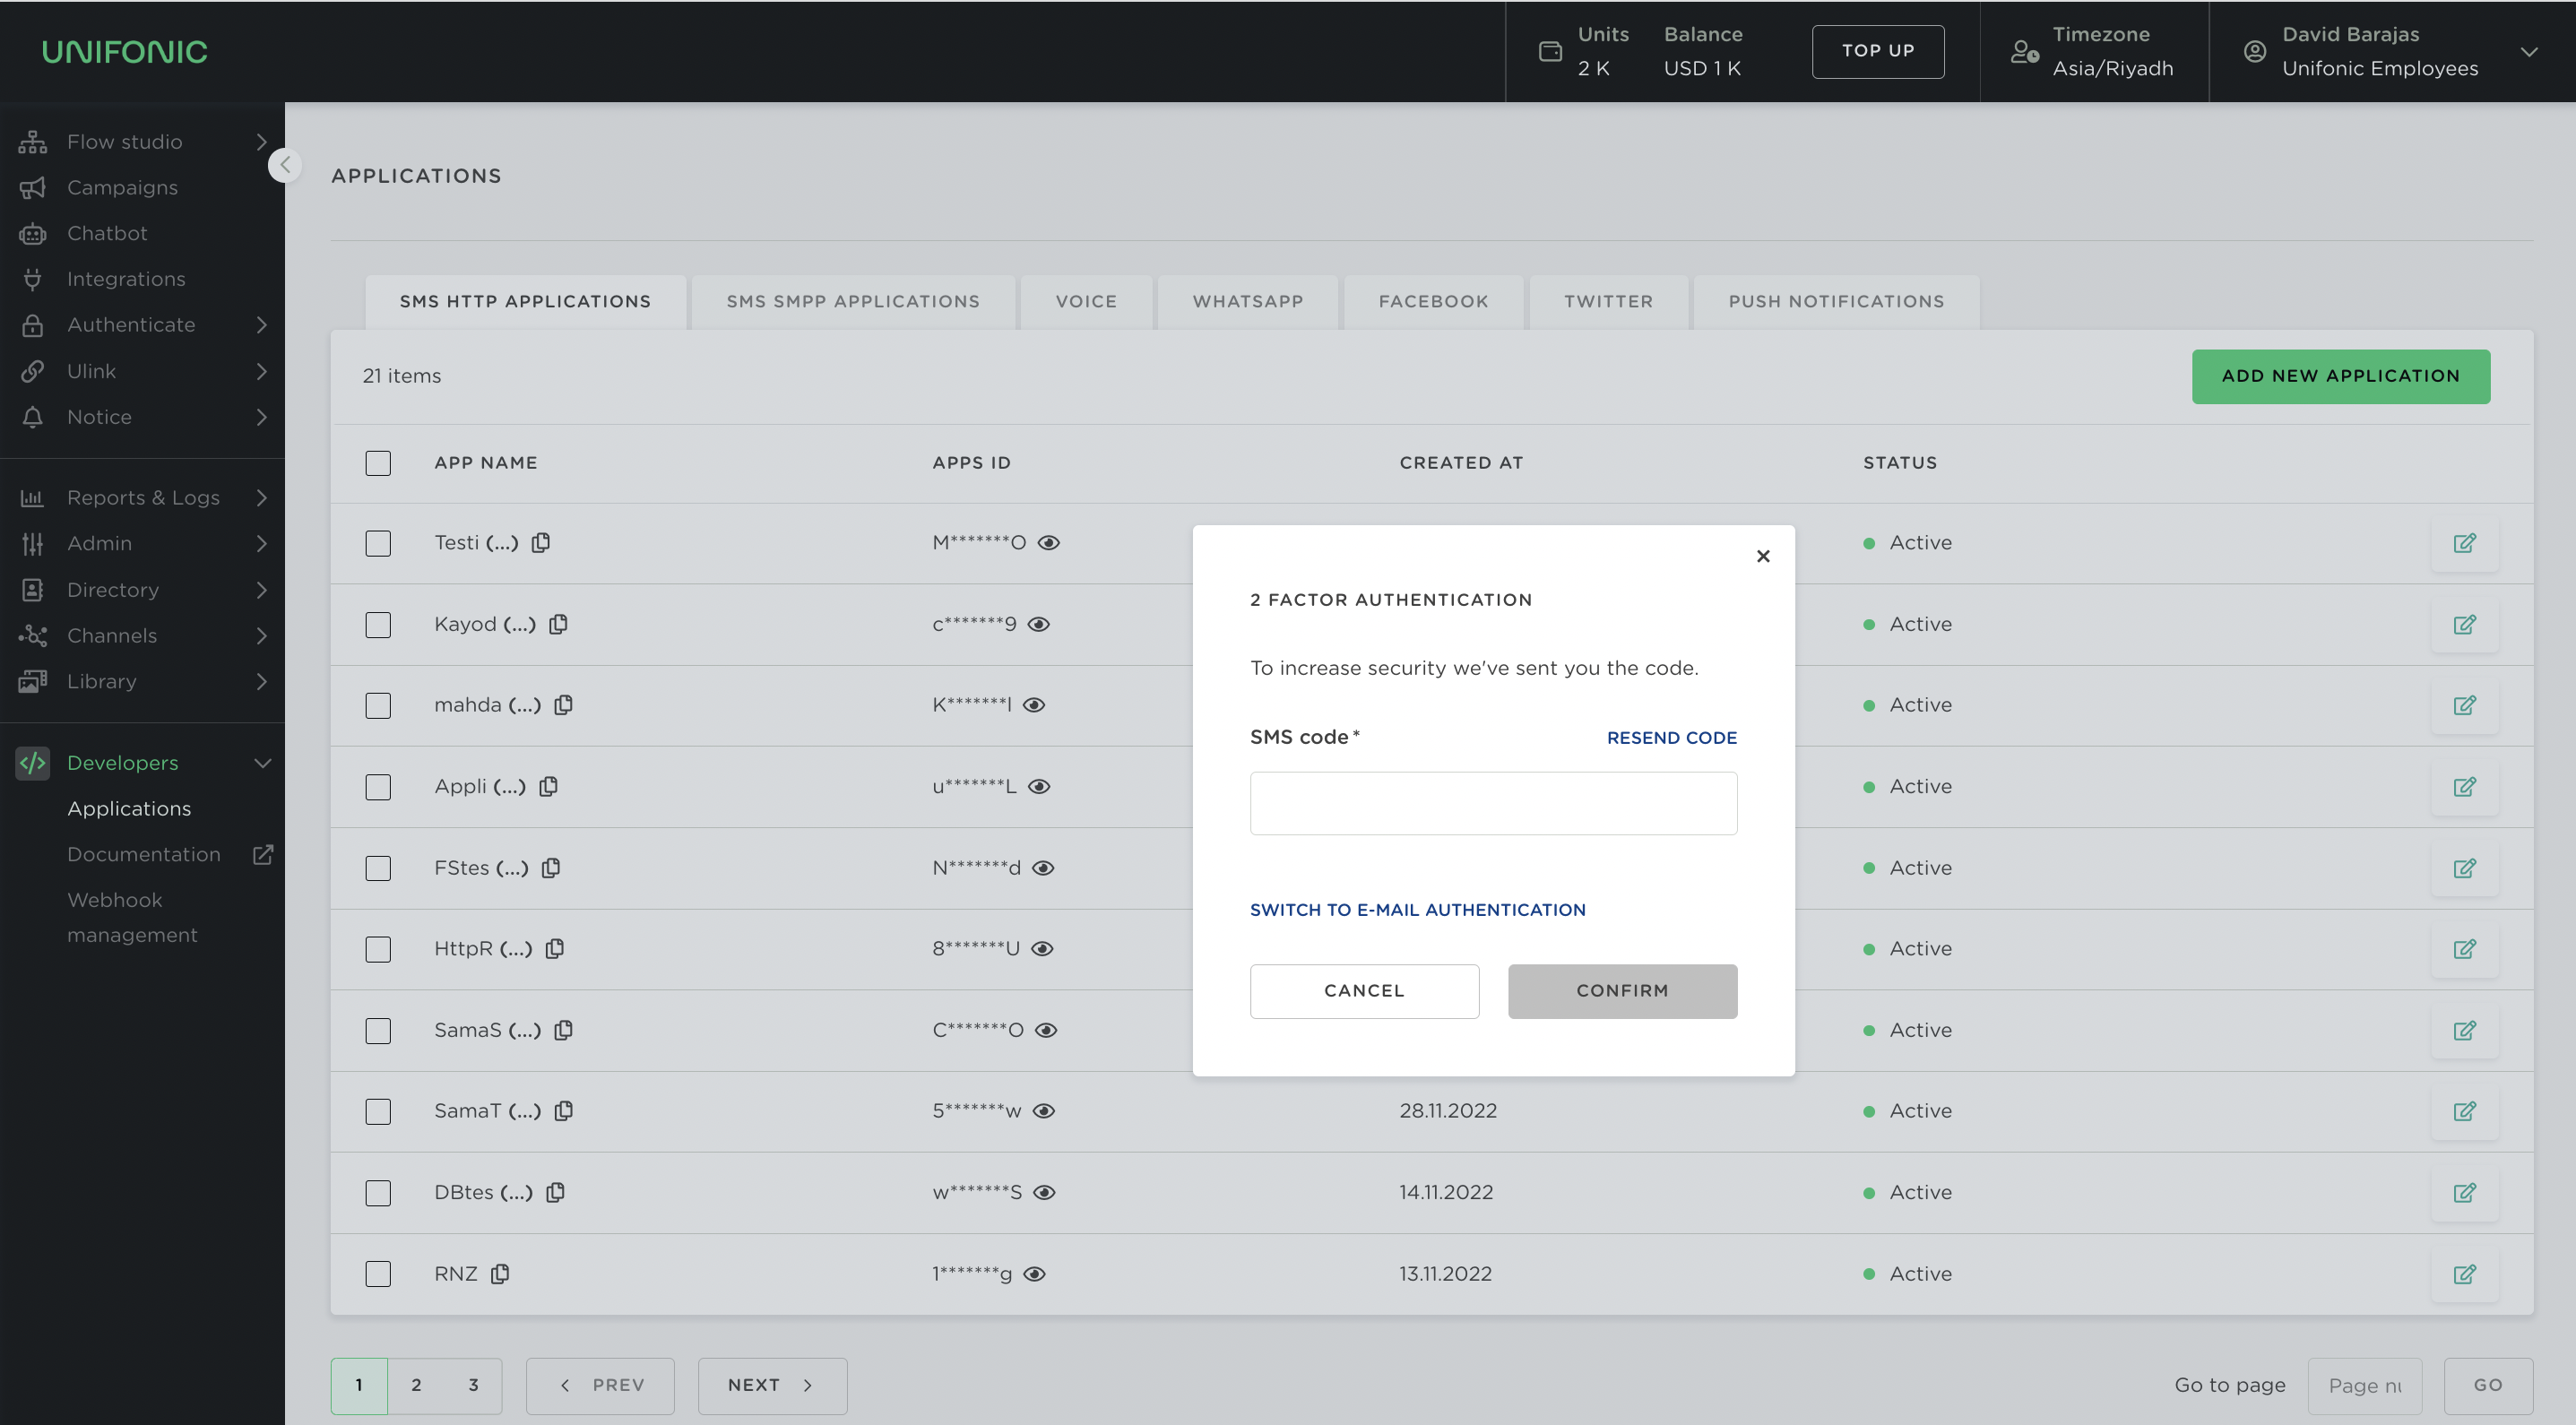Screen dimensions: 2576x1425
Task: Click the edit icon for RNZ row
Action: (x=2464, y=1274)
